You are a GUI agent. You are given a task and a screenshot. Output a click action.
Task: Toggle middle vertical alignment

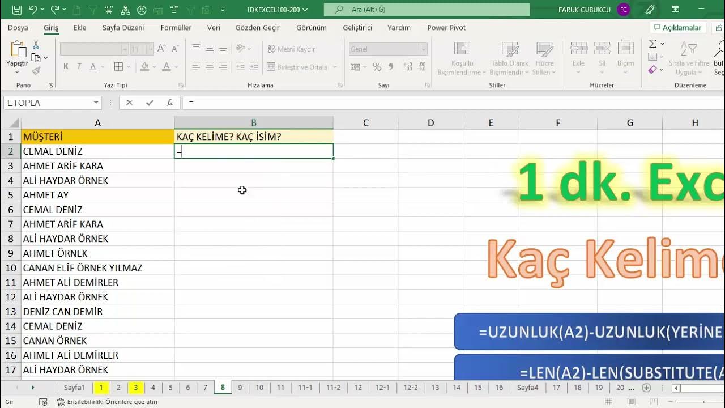coord(210,49)
